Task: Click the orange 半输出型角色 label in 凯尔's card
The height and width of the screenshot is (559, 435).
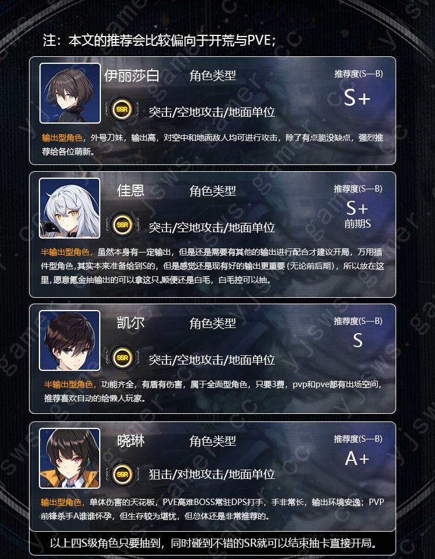Action: pyautogui.click(x=69, y=385)
